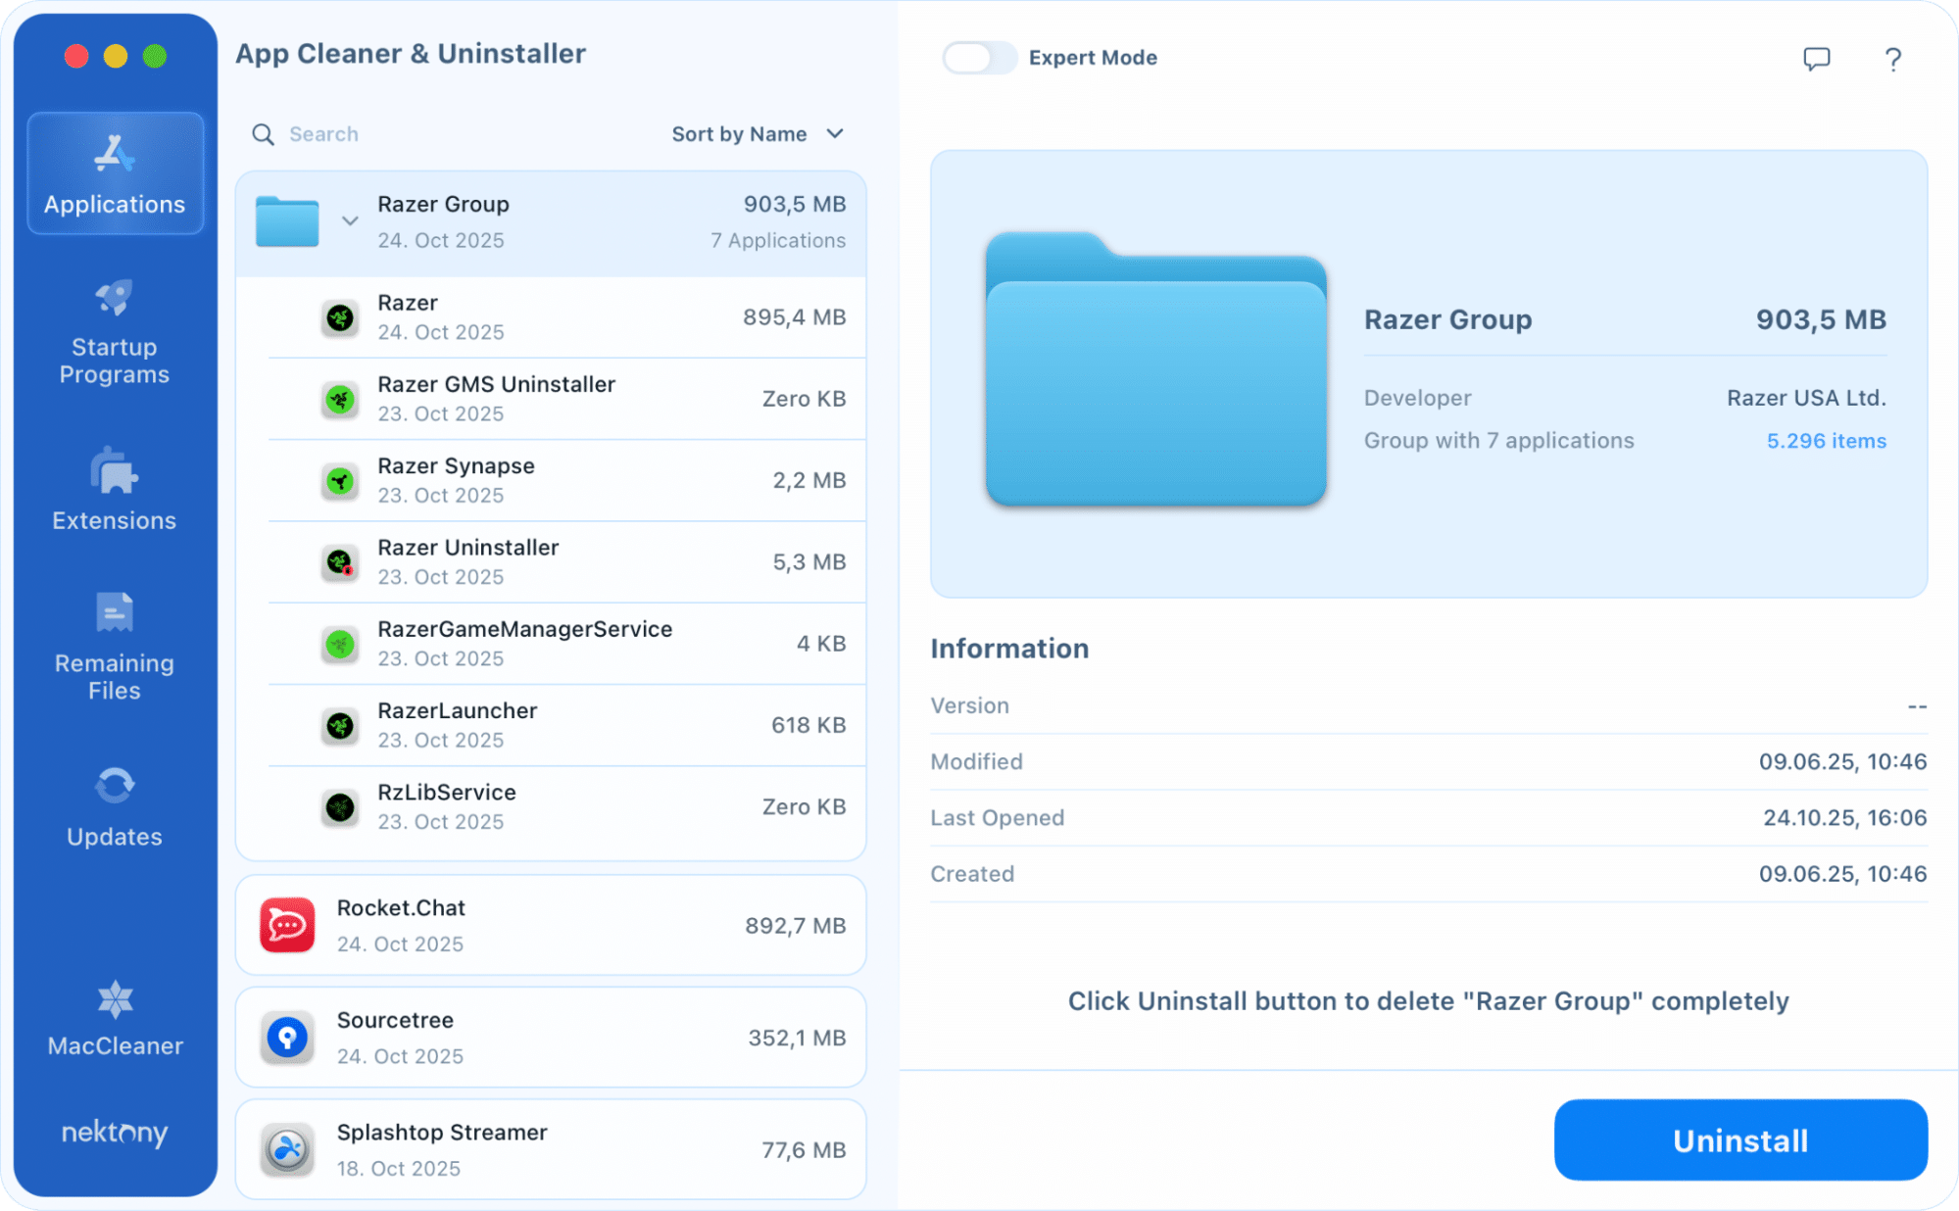1959x1211 pixels.
Task: Open the MacCleaner star icon
Action: click(115, 999)
